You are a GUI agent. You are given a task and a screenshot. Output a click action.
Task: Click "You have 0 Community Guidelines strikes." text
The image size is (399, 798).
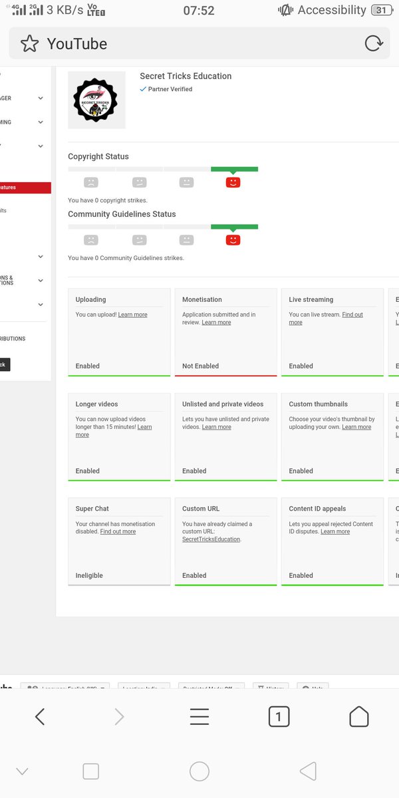coord(126,258)
